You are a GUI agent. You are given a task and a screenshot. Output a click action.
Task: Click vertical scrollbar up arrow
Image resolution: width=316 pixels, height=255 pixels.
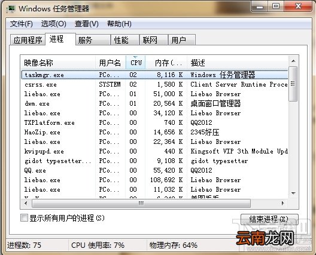tap(293, 61)
